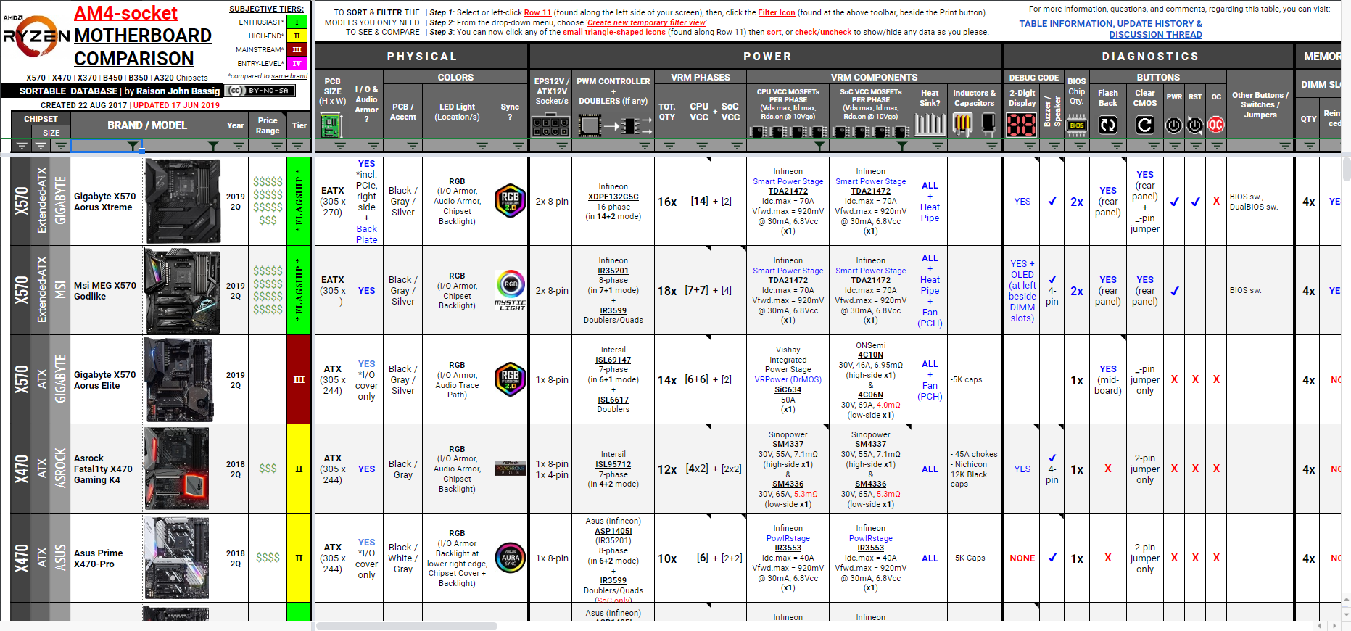The height and width of the screenshot is (631, 1351).
Task: Click the red OC button icon
Action: [1216, 125]
